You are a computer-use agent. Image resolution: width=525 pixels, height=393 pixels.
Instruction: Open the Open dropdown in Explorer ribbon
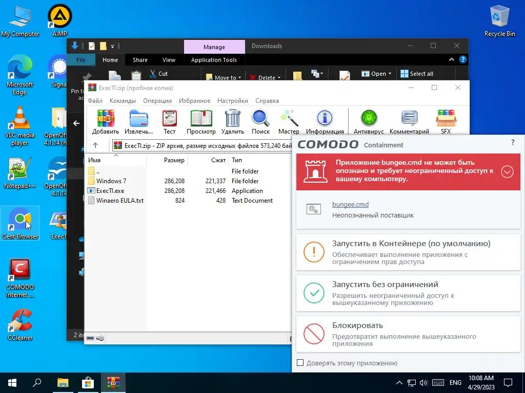[x=376, y=74]
